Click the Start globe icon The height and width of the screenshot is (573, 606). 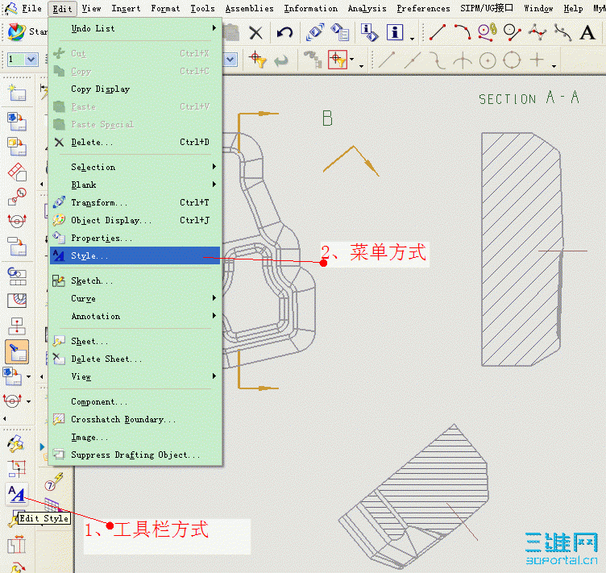pyautogui.click(x=16, y=31)
